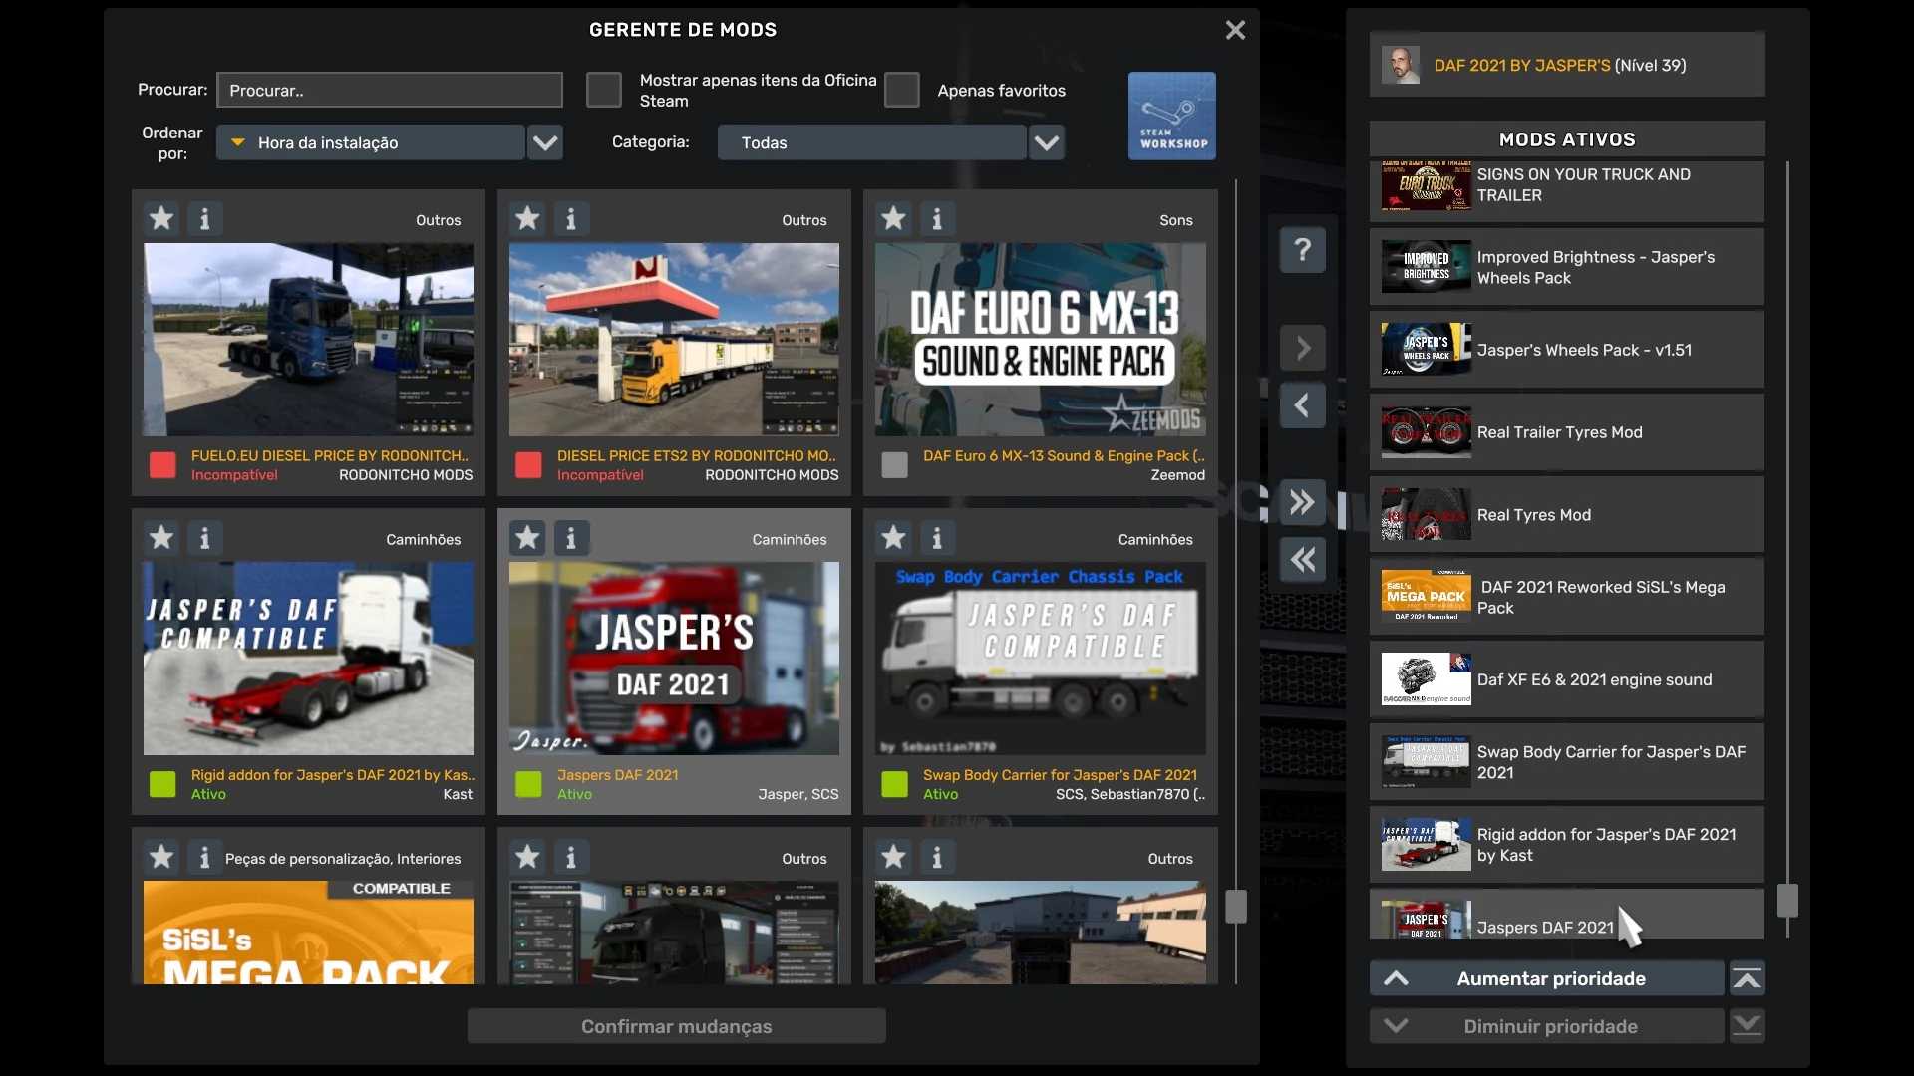Image resolution: width=1914 pixels, height=1076 pixels.
Task: Select the Jasper's DAF 2021 red truck thumbnail
Action: [674, 659]
